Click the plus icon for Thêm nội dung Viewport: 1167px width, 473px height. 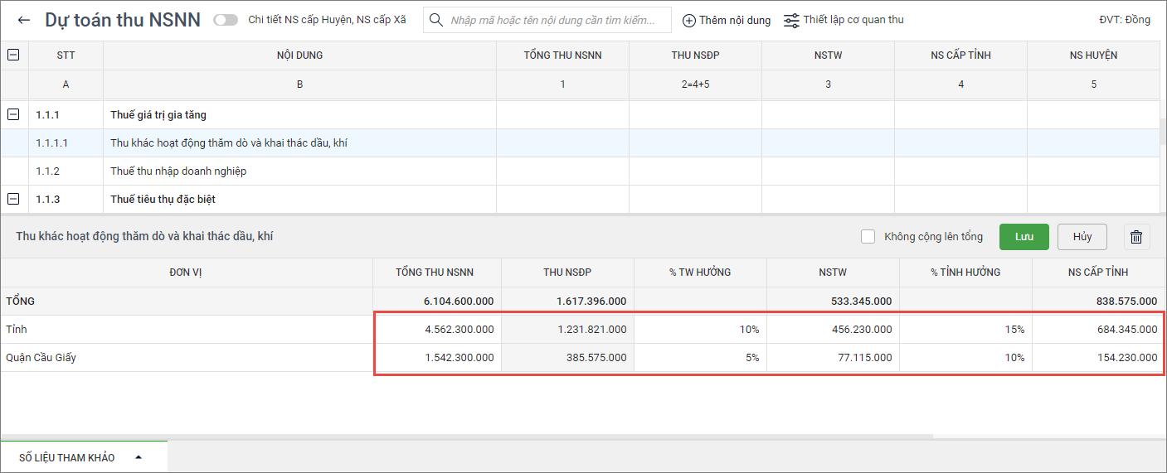click(x=688, y=20)
